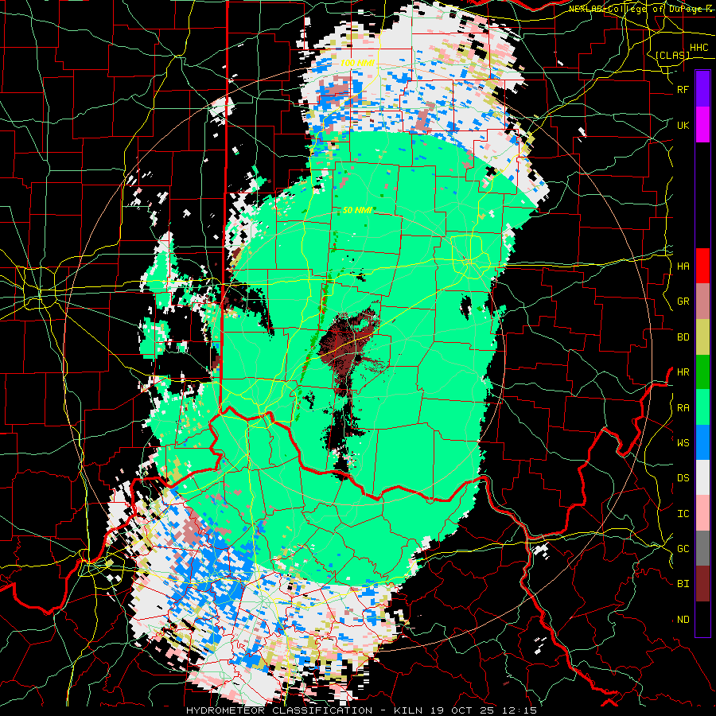The width and height of the screenshot is (716, 716).
Task: Click the "RF" legend label
Action: (683, 90)
